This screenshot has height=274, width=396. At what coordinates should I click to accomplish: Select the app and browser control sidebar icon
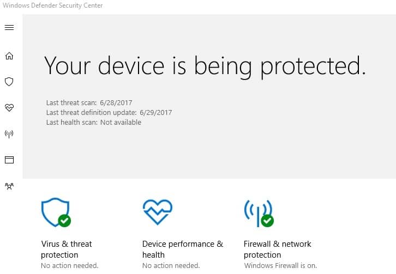pyautogui.click(x=9, y=160)
